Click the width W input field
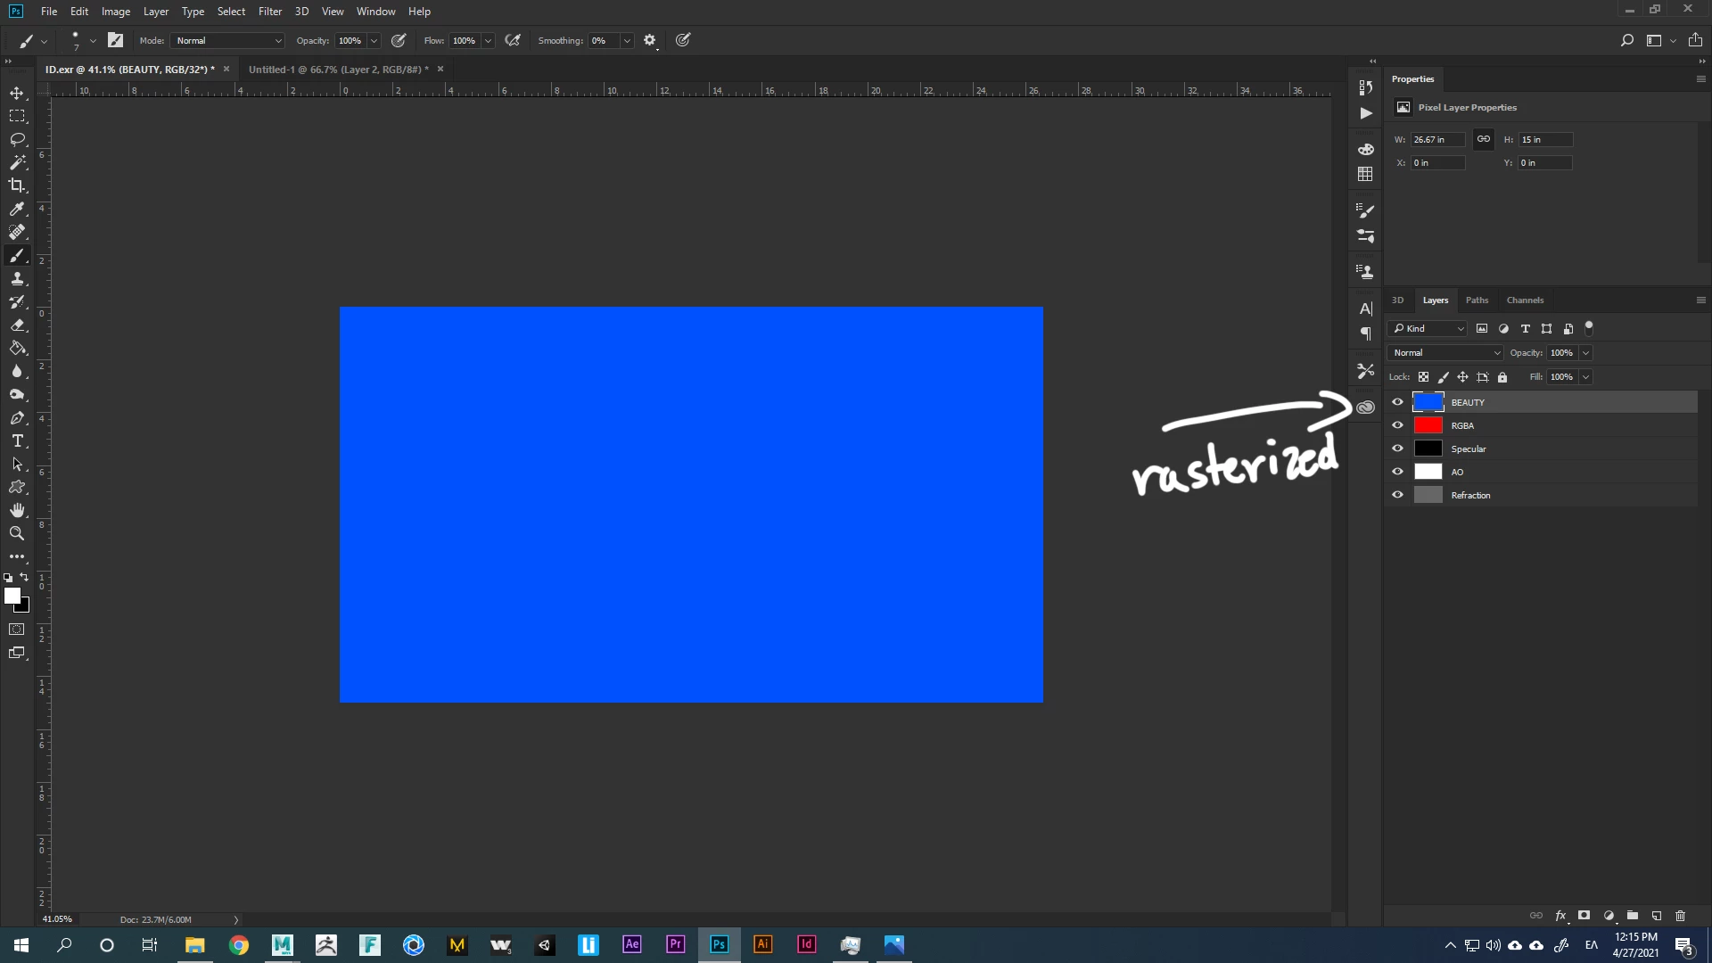This screenshot has height=963, width=1712. (1436, 139)
